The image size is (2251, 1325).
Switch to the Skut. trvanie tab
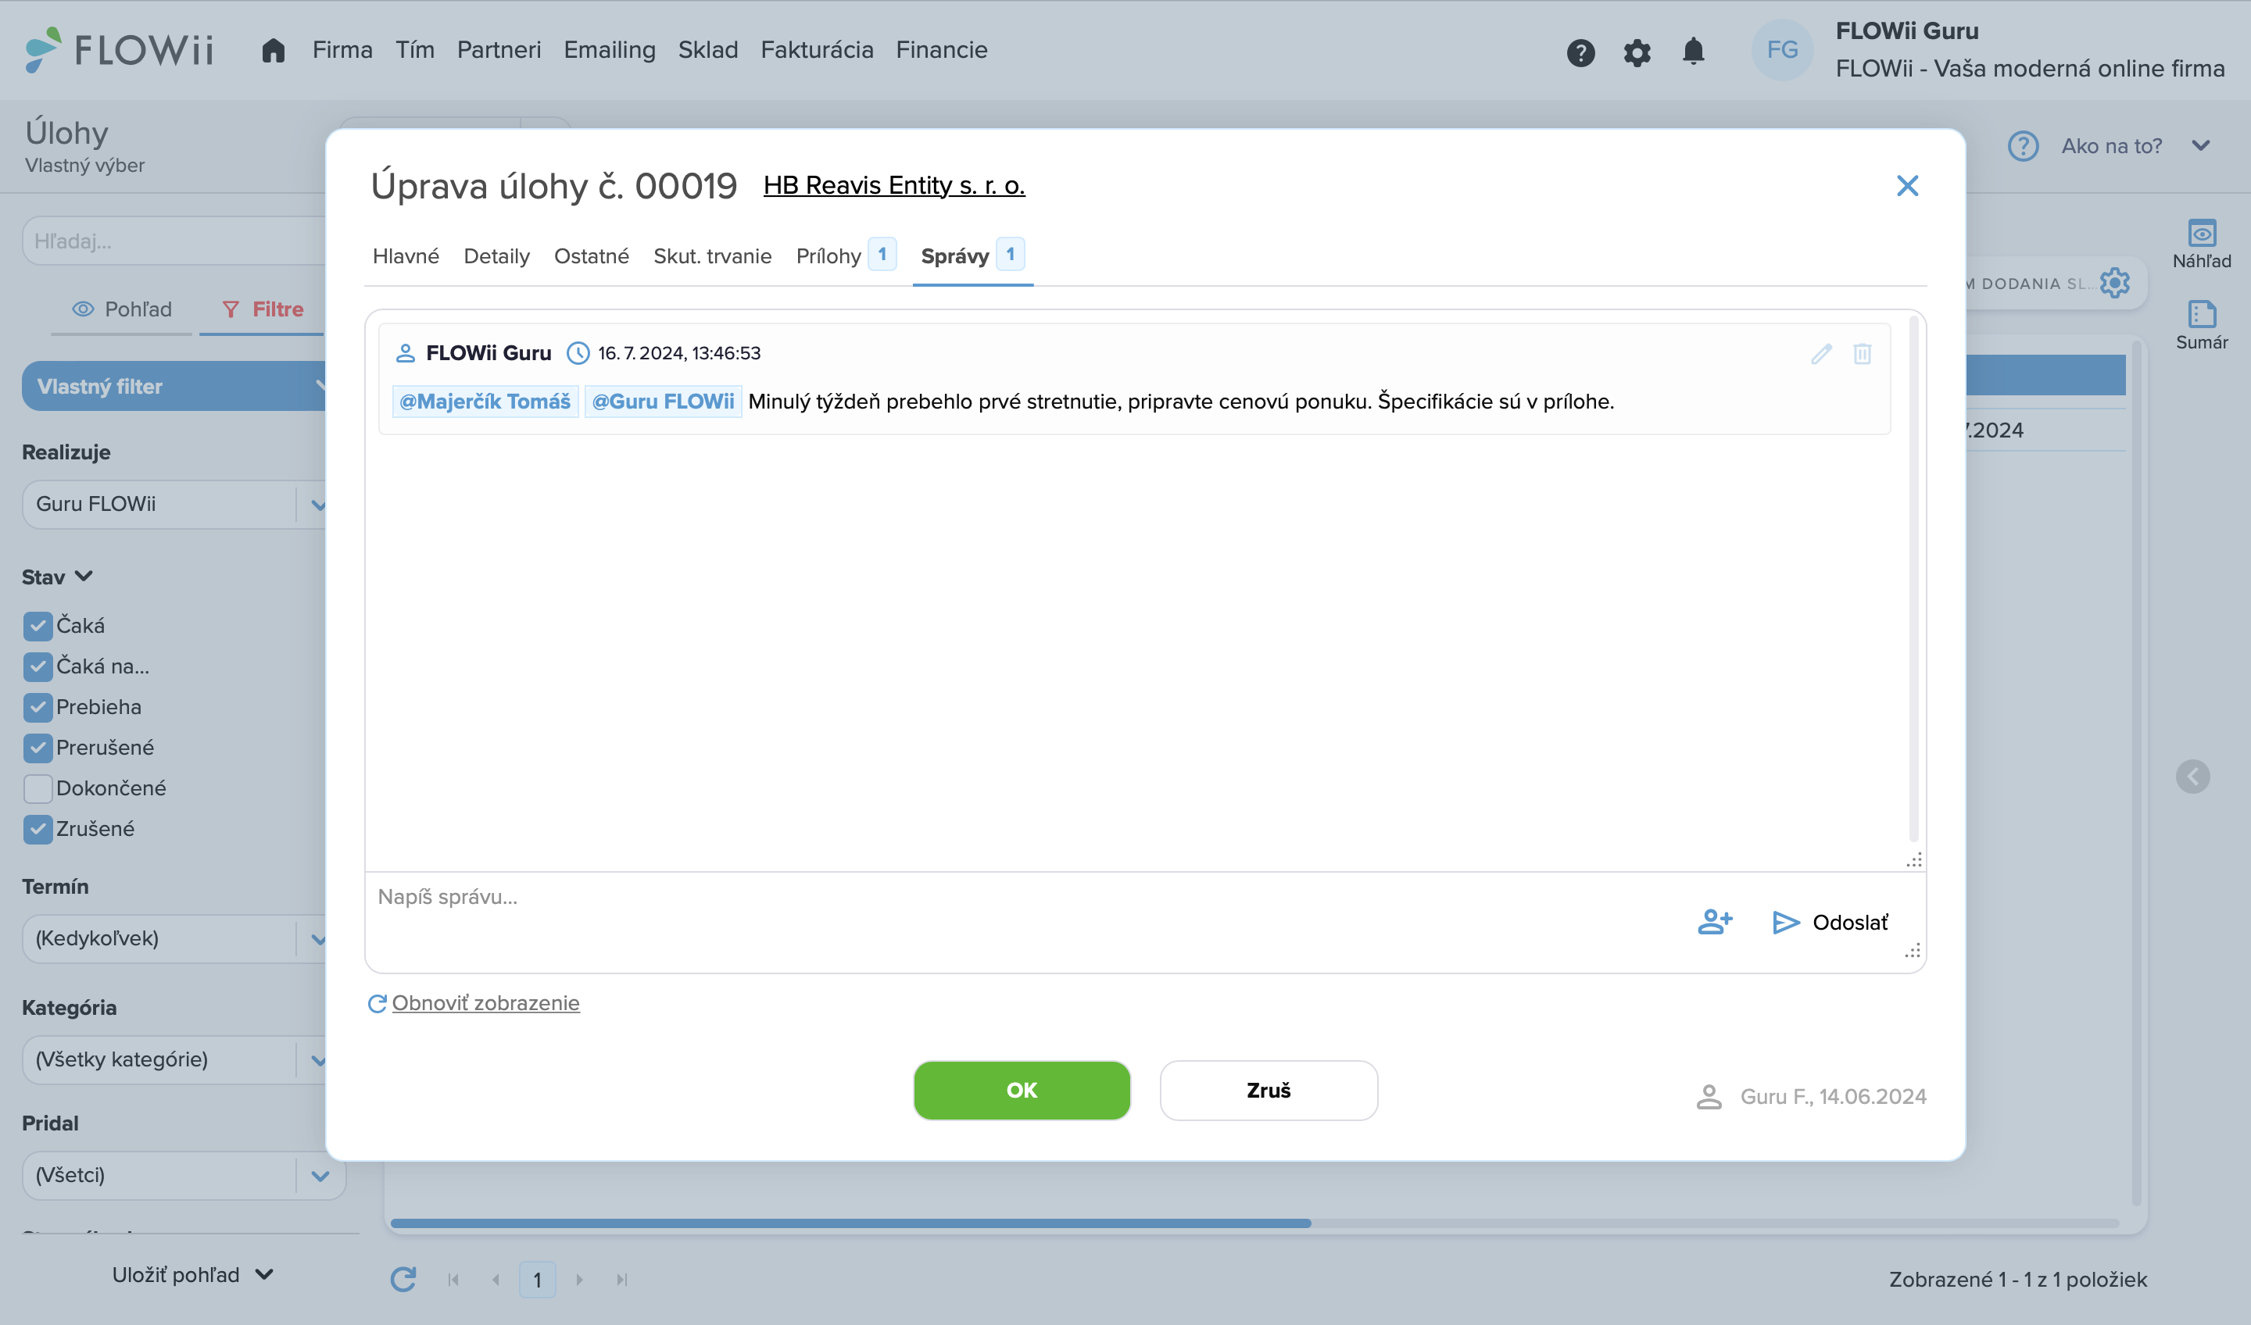pos(712,256)
